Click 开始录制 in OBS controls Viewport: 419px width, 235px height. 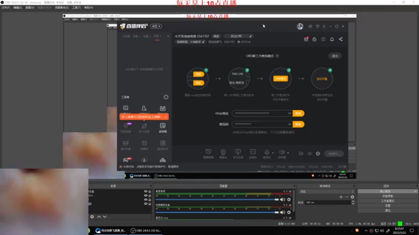[388, 196]
